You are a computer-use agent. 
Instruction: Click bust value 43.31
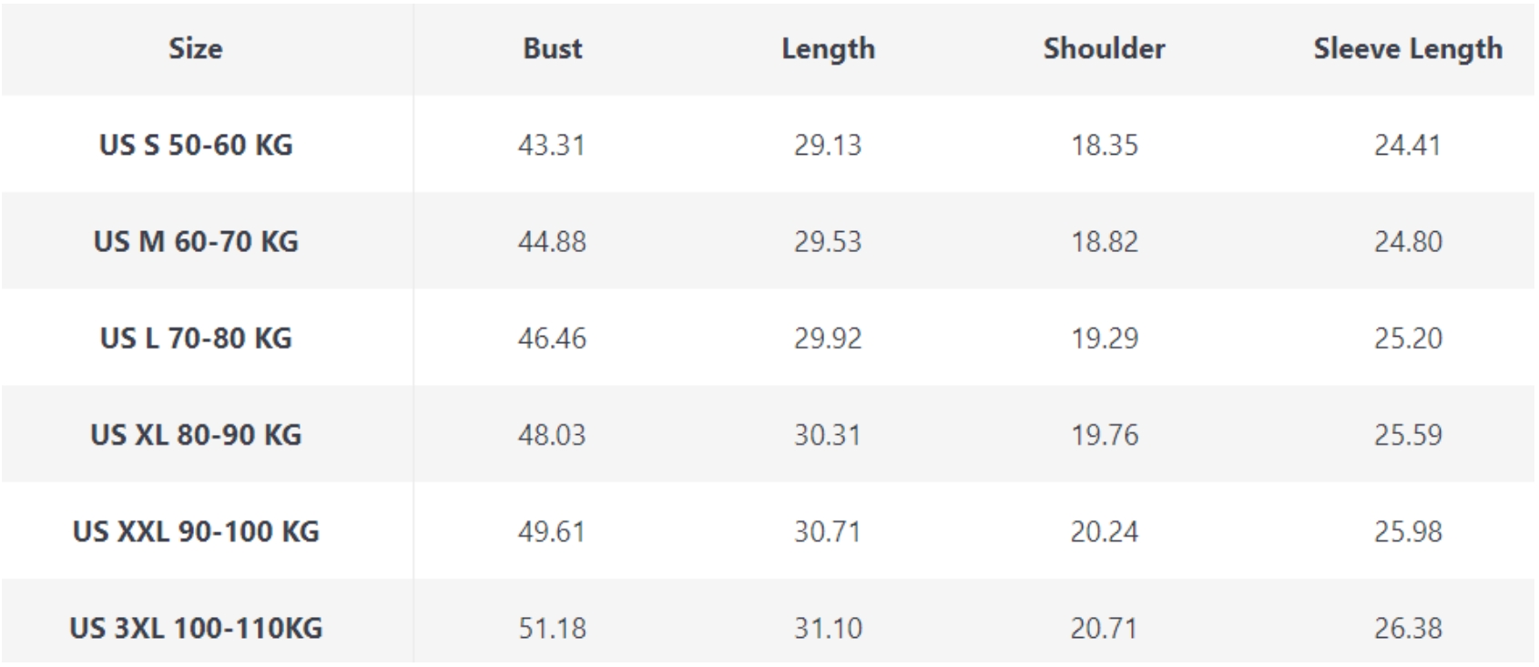pyautogui.click(x=552, y=145)
